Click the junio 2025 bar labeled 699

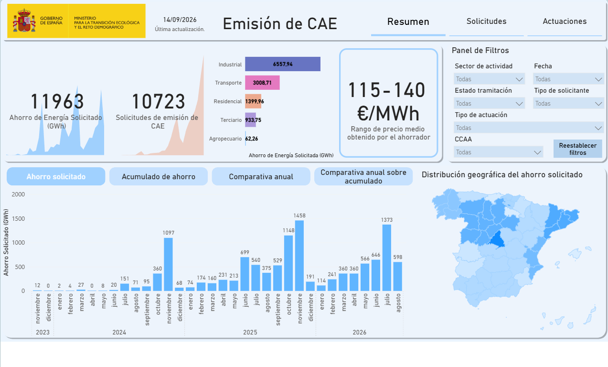pyautogui.click(x=245, y=274)
